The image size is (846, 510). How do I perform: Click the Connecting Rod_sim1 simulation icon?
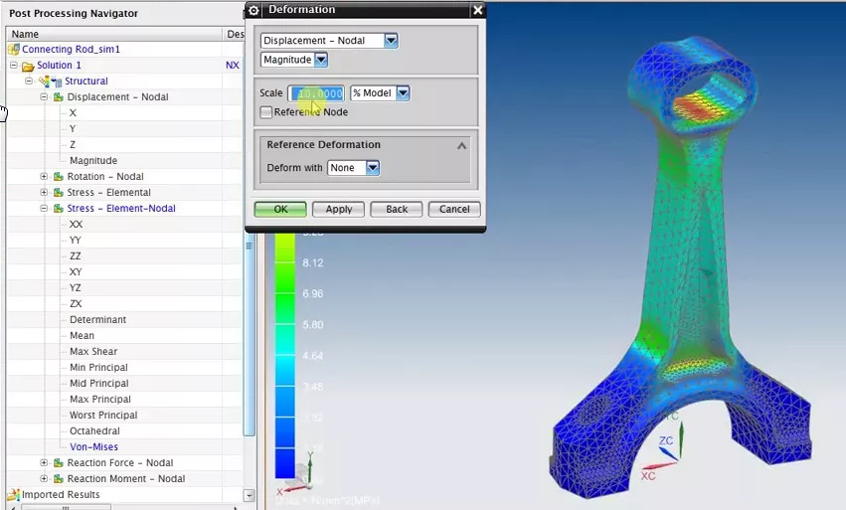[14, 50]
